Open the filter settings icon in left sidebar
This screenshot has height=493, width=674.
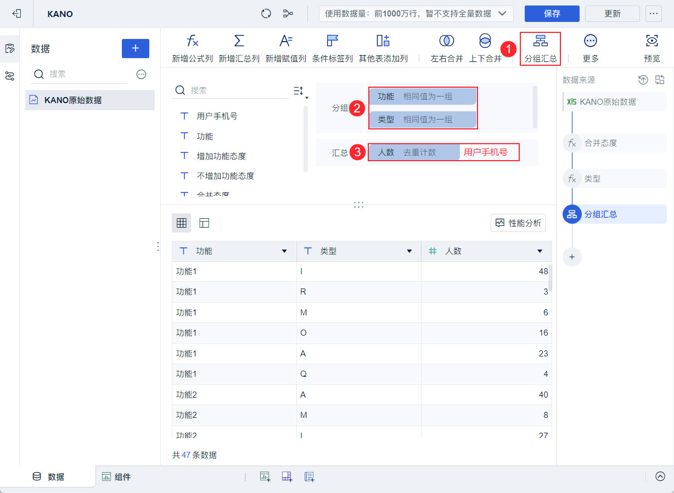pyautogui.click(x=9, y=76)
